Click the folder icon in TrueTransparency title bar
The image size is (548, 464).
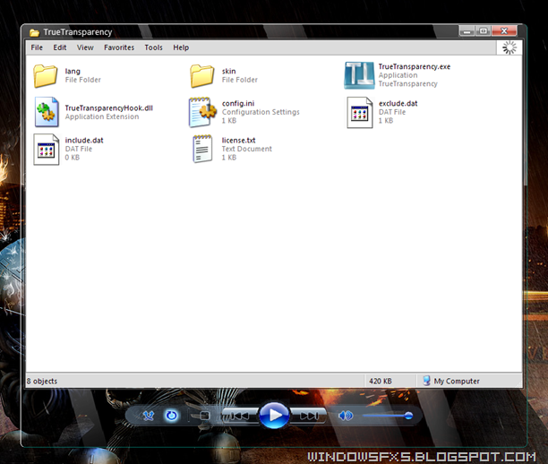(x=34, y=32)
